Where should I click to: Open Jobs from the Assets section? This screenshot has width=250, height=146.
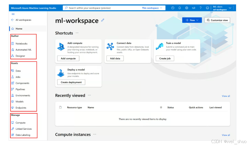18,77
